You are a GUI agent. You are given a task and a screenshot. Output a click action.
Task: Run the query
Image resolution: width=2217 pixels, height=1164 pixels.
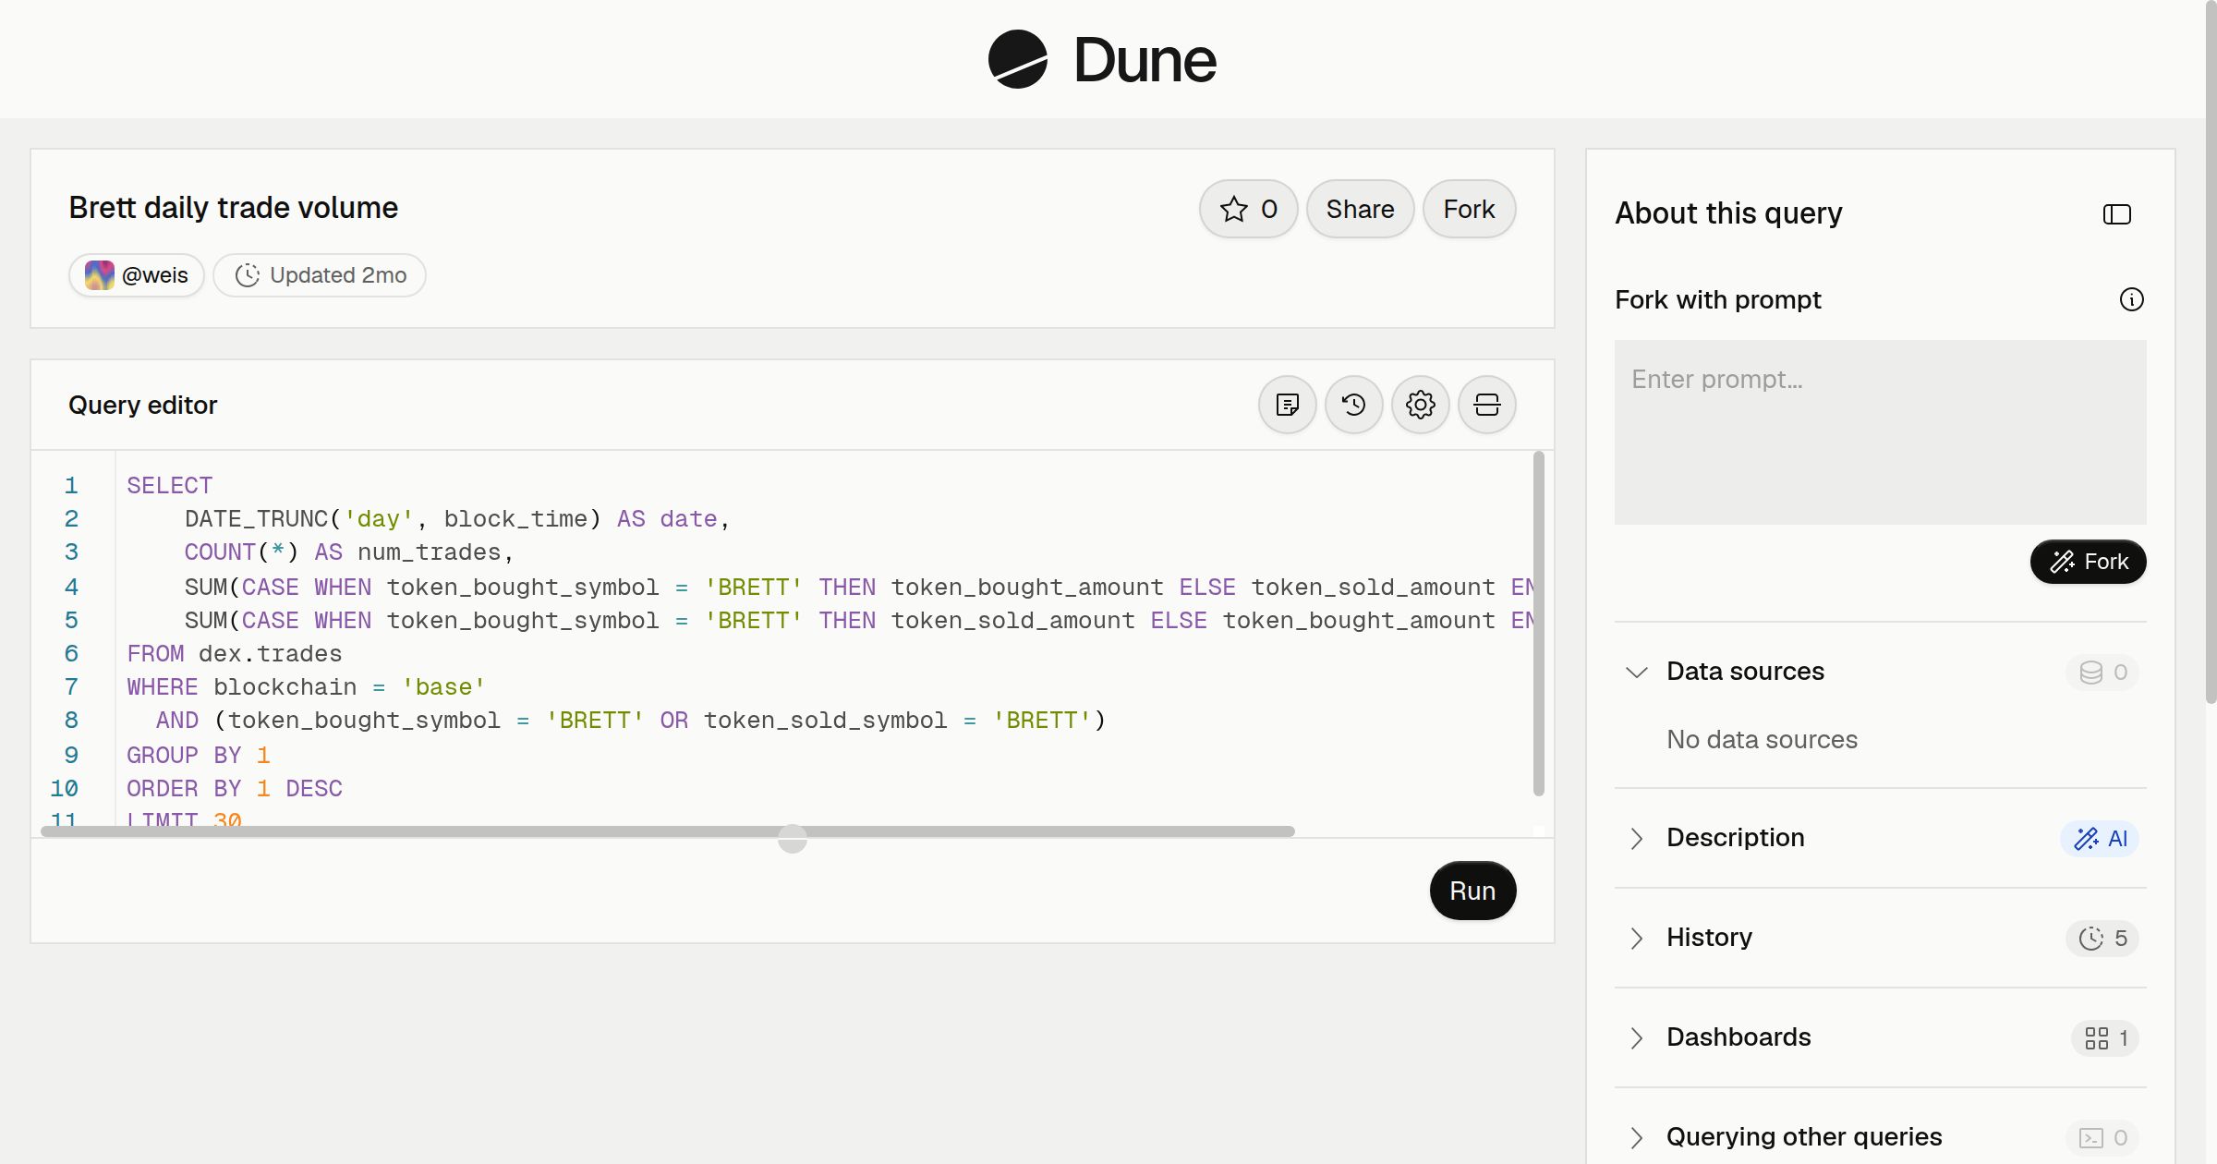pos(1472,891)
